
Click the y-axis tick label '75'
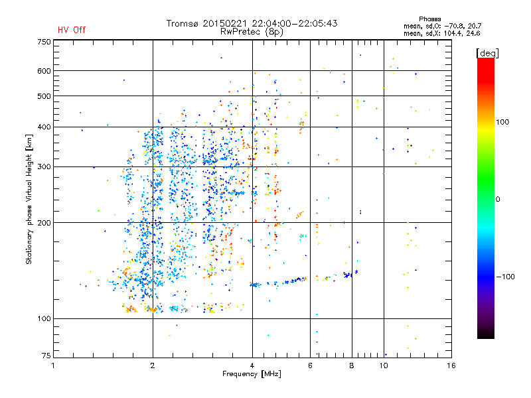point(46,356)
